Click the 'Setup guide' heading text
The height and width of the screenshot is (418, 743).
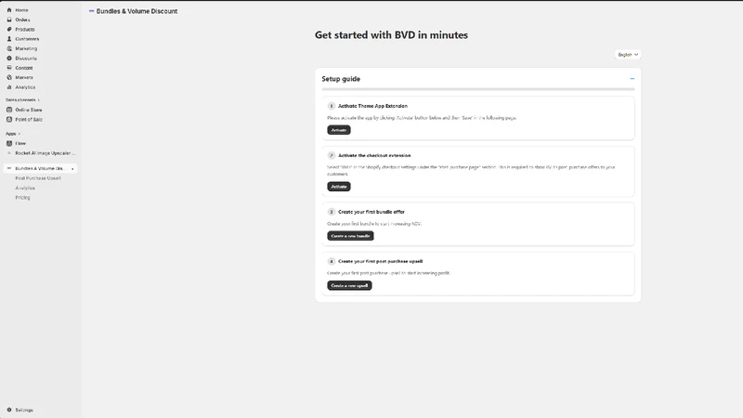[341, 79]
